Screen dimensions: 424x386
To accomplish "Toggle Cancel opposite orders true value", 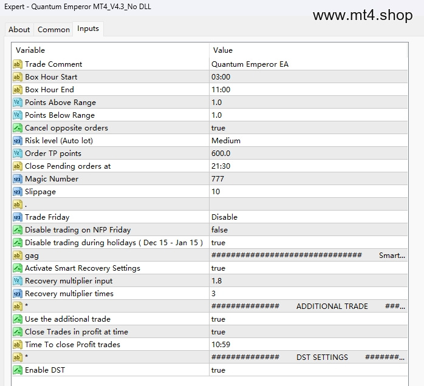I will point(308,128).
